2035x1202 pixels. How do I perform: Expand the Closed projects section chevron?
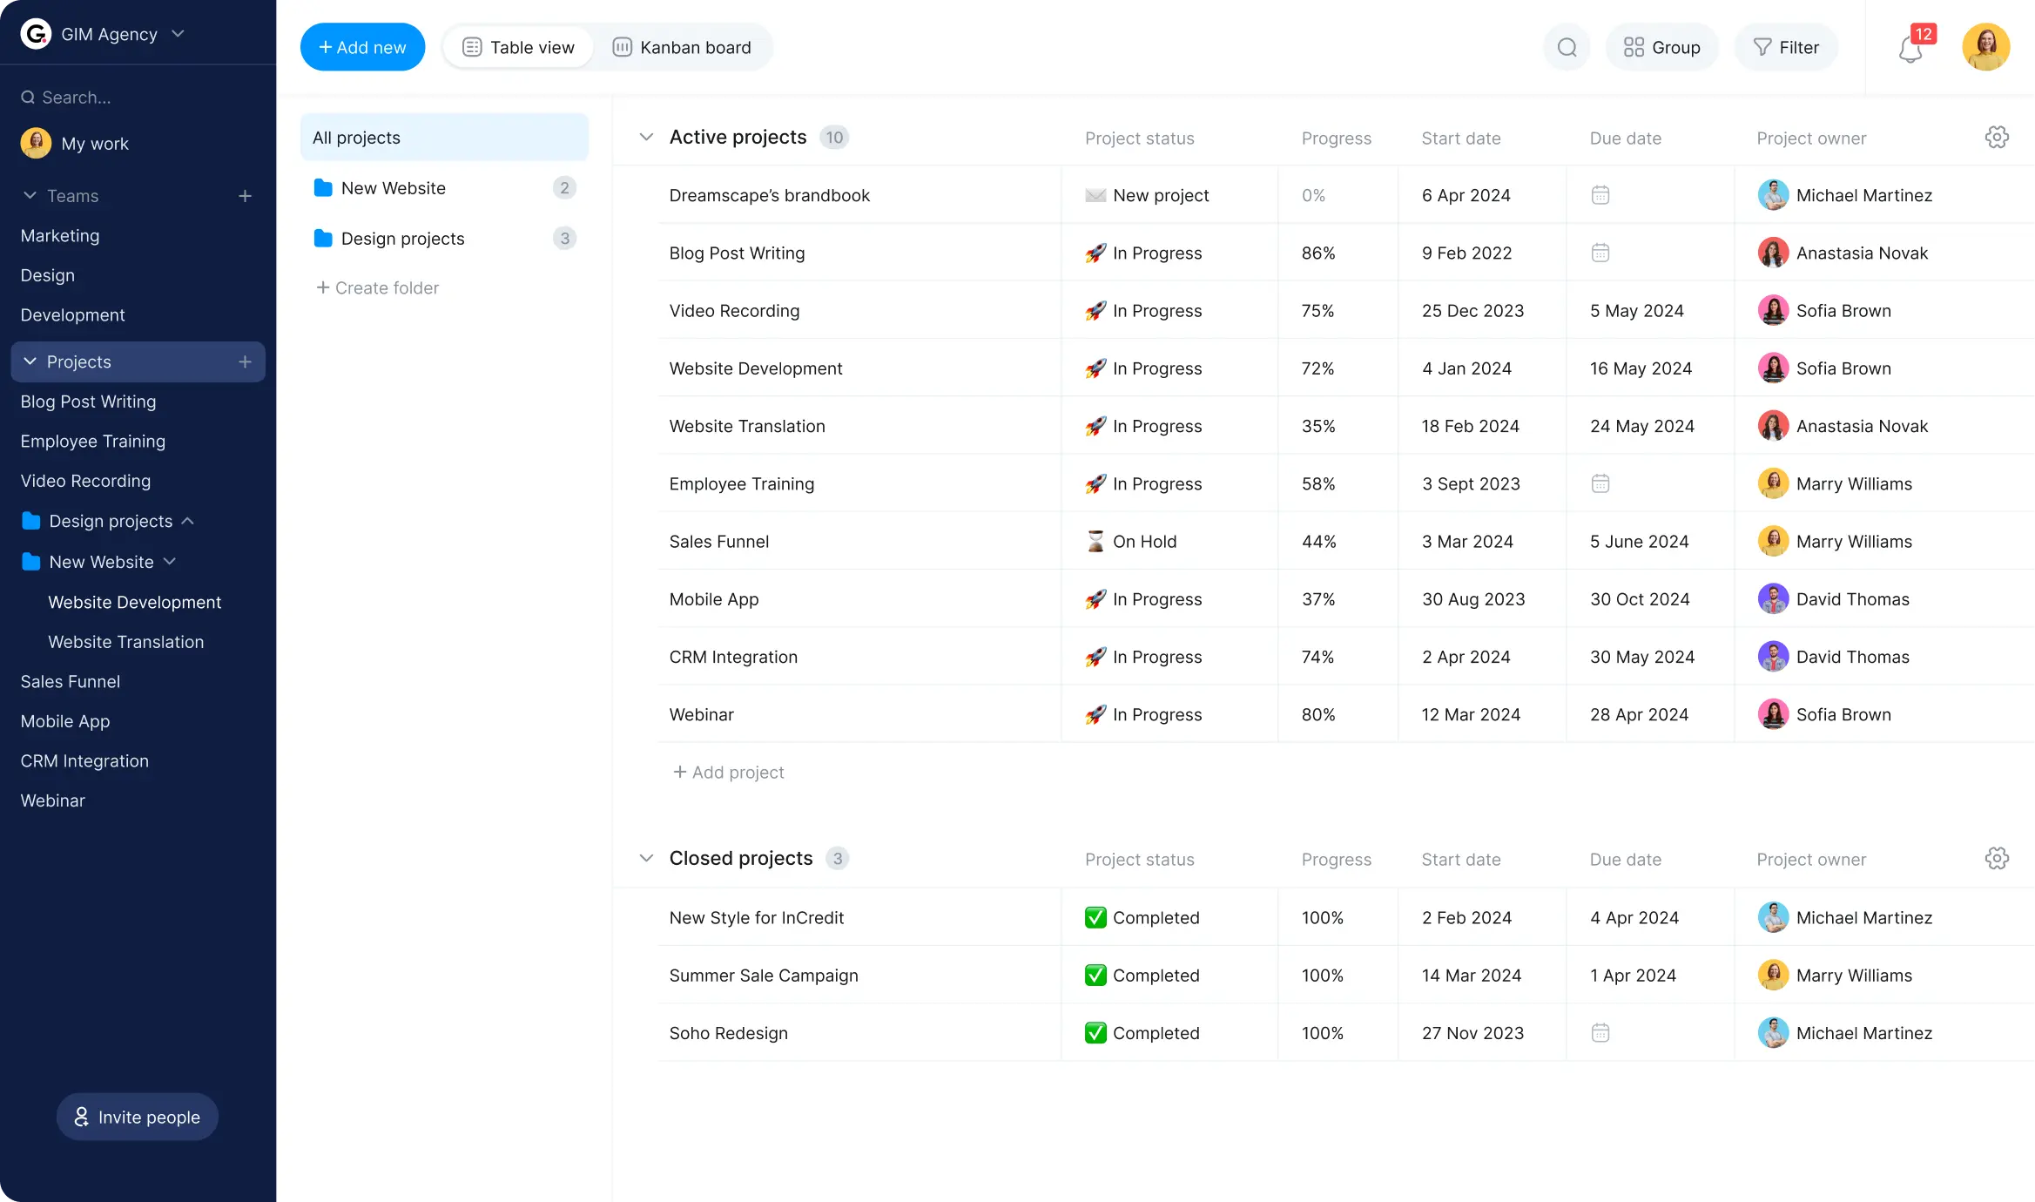pos(646,858)
